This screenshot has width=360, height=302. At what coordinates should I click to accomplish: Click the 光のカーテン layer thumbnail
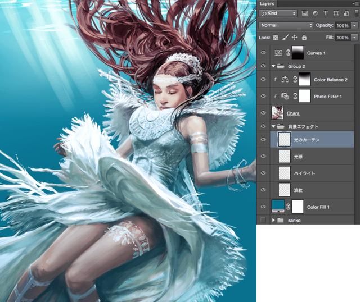[x=285, y=140]
